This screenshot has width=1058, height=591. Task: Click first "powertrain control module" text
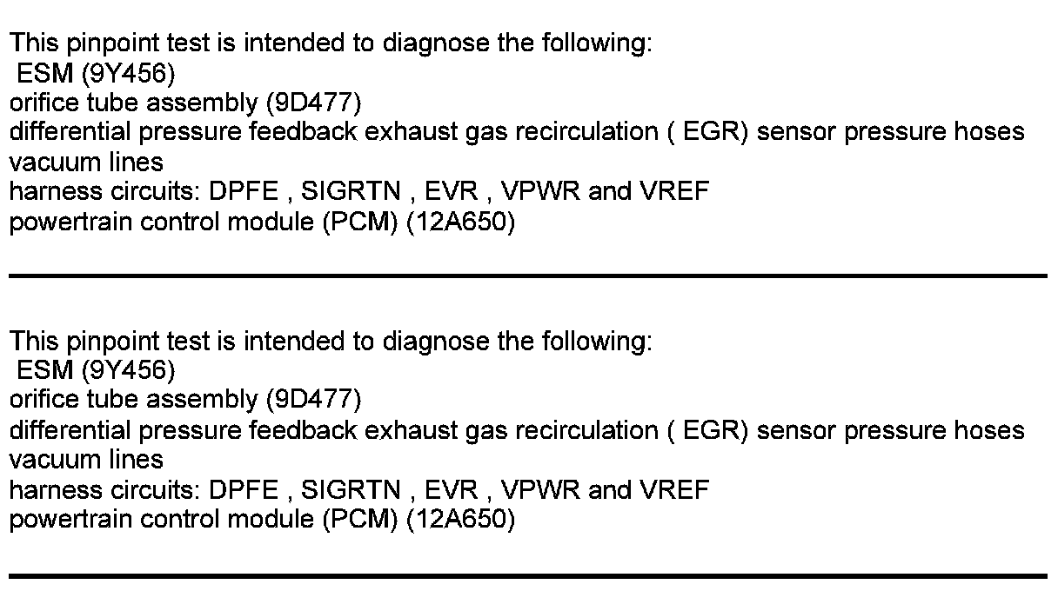[x=162, y=222]
